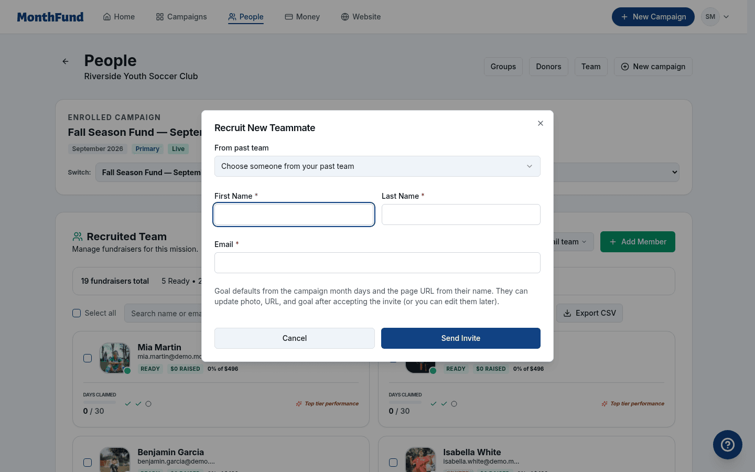Select Isabella White's checkbox
755x472 pixels.
[393, 463]
